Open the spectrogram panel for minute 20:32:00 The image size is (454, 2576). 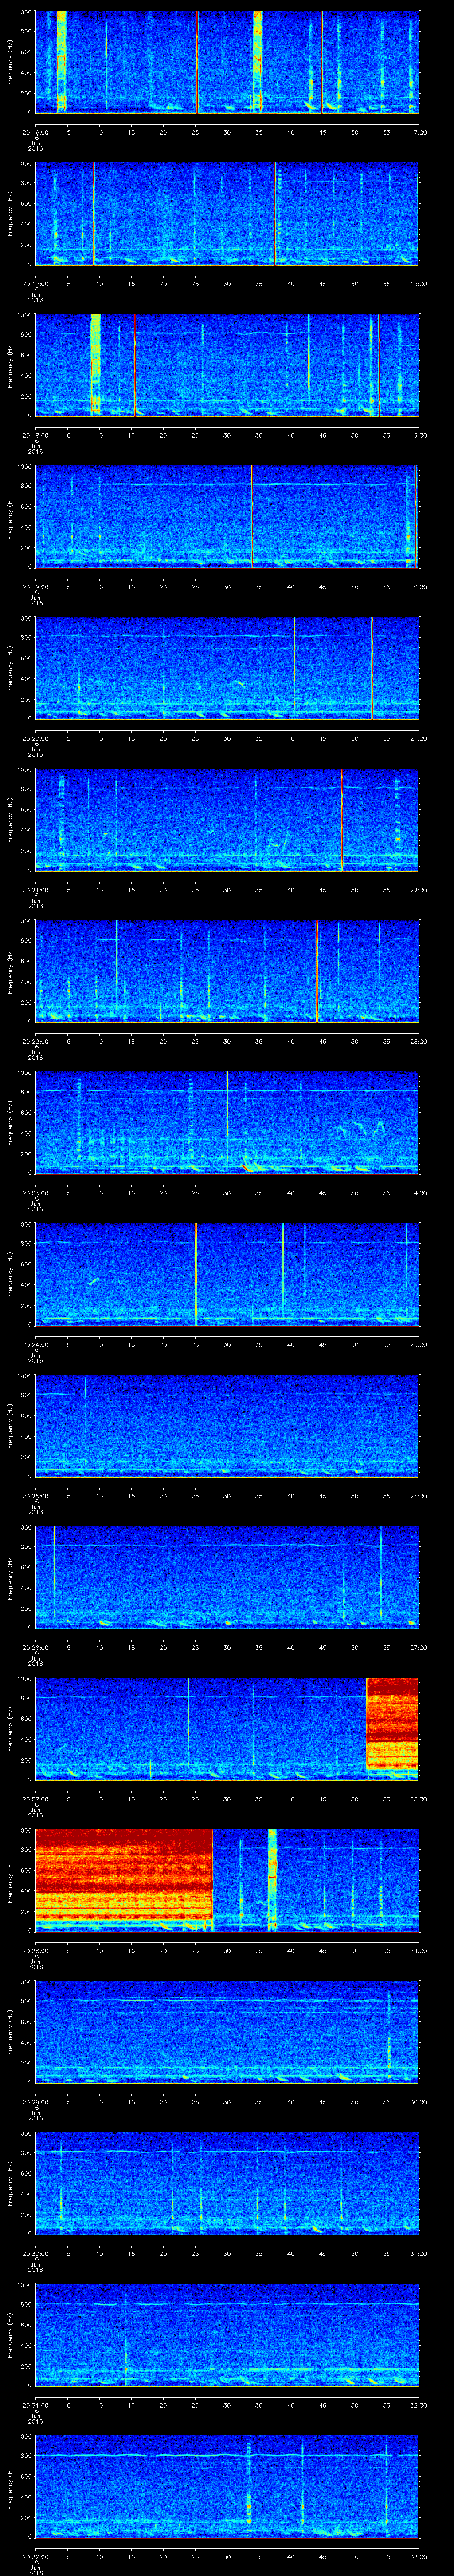click(x=227, y=2487)
